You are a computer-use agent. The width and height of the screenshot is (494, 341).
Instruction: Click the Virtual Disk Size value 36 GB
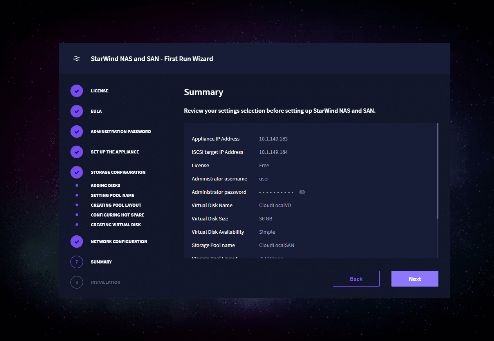tap(265, 219)
